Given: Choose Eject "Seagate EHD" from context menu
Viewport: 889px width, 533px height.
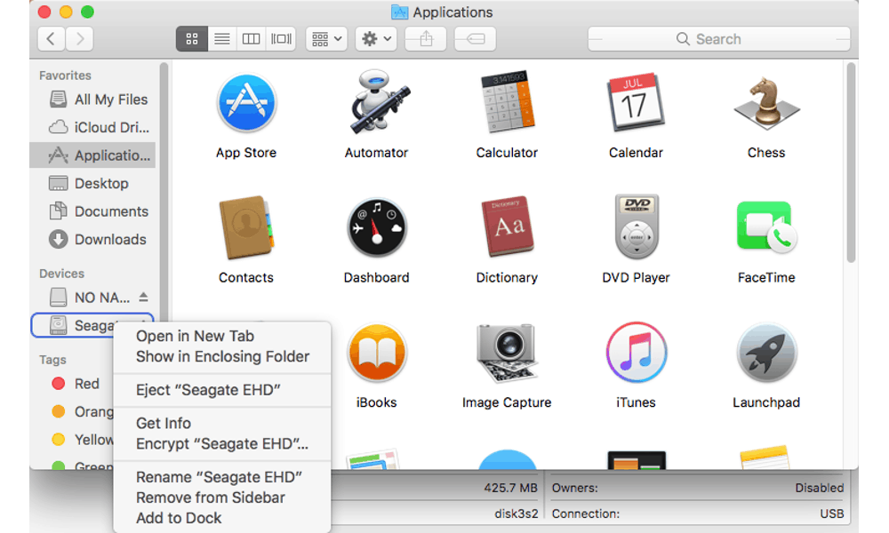Looking at the screenshot, I should pyautogui.click(x=222, y=390).
